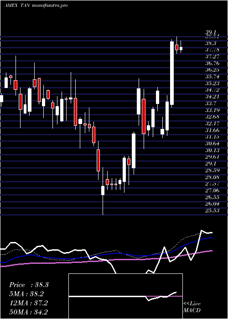Click the 38.3 price axis label
The height and width of the screenshot is (319, 228).
pyautogui.click(x=212, y=43)
